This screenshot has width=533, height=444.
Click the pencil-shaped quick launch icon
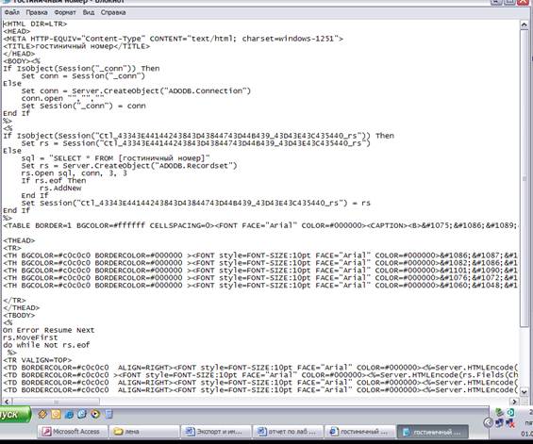[42, 414]
